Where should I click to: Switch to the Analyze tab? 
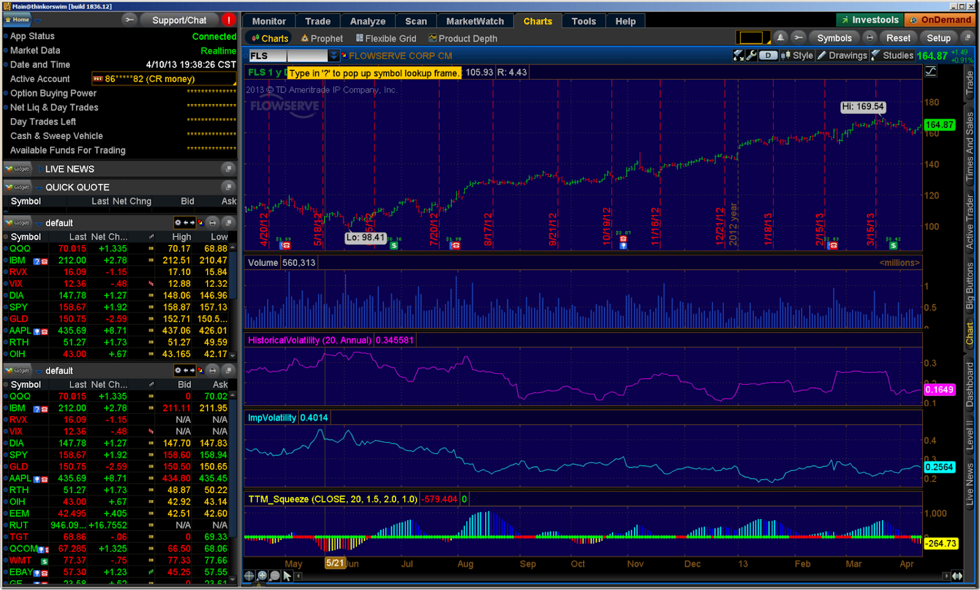367,21
